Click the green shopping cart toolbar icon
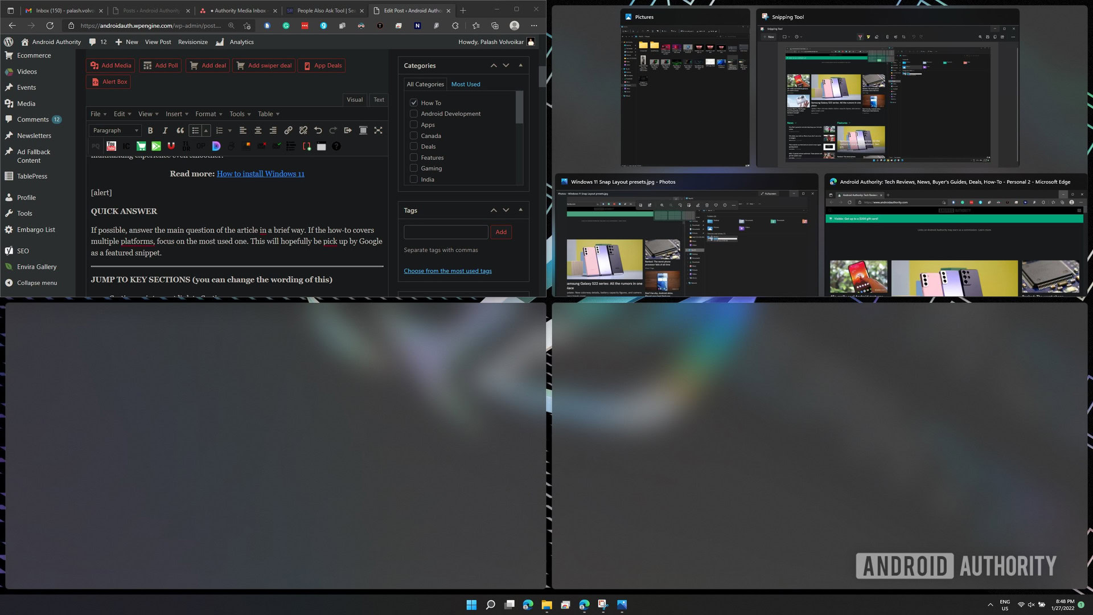This screenshot has height=615, width=1093. tap(141, 146)
